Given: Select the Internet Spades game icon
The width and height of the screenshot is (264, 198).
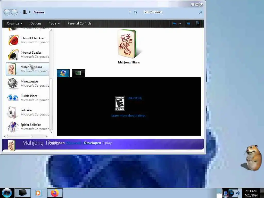Looking at the screenshot, I should tap(13, 55).
